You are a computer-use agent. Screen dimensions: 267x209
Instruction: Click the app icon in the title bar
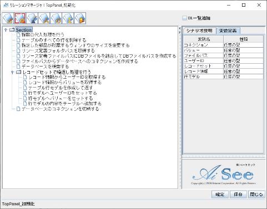click(6, 5)
